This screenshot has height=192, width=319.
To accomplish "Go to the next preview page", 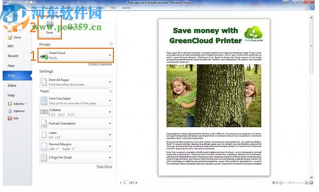I will pyautogui.click(x=136, y=183).
